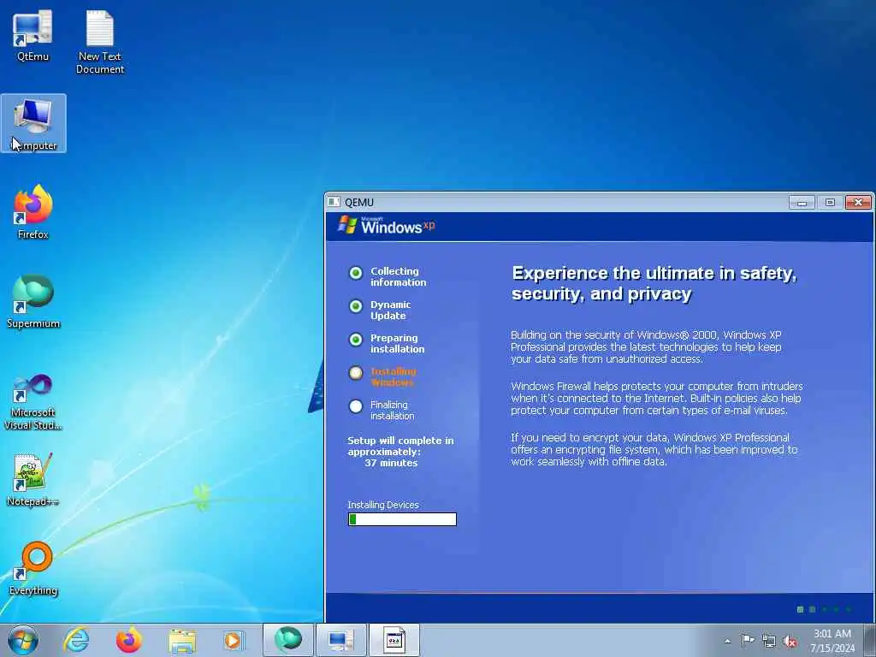
Task: Click the Preparing installation step bullet
Action: coord(356,340)
